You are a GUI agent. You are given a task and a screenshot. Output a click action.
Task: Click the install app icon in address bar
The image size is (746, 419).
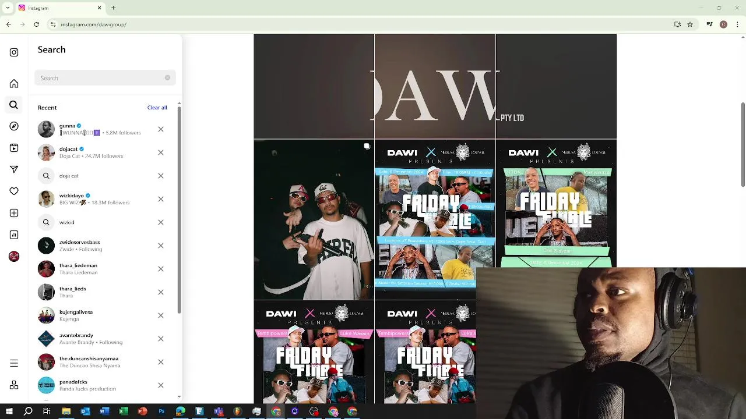(x=677, y=24)
